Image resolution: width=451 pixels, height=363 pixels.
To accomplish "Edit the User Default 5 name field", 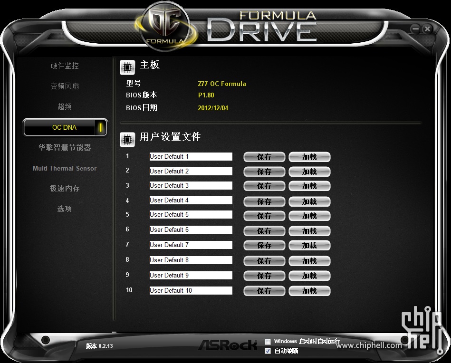I will 191,215.
